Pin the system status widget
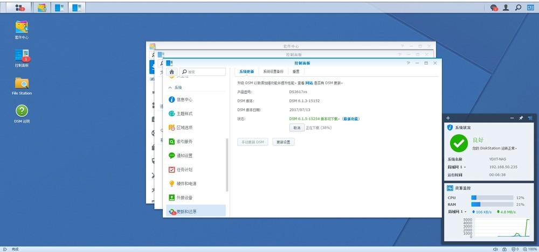Viewport: 539px width, 252px height. [x=521, y=118]
